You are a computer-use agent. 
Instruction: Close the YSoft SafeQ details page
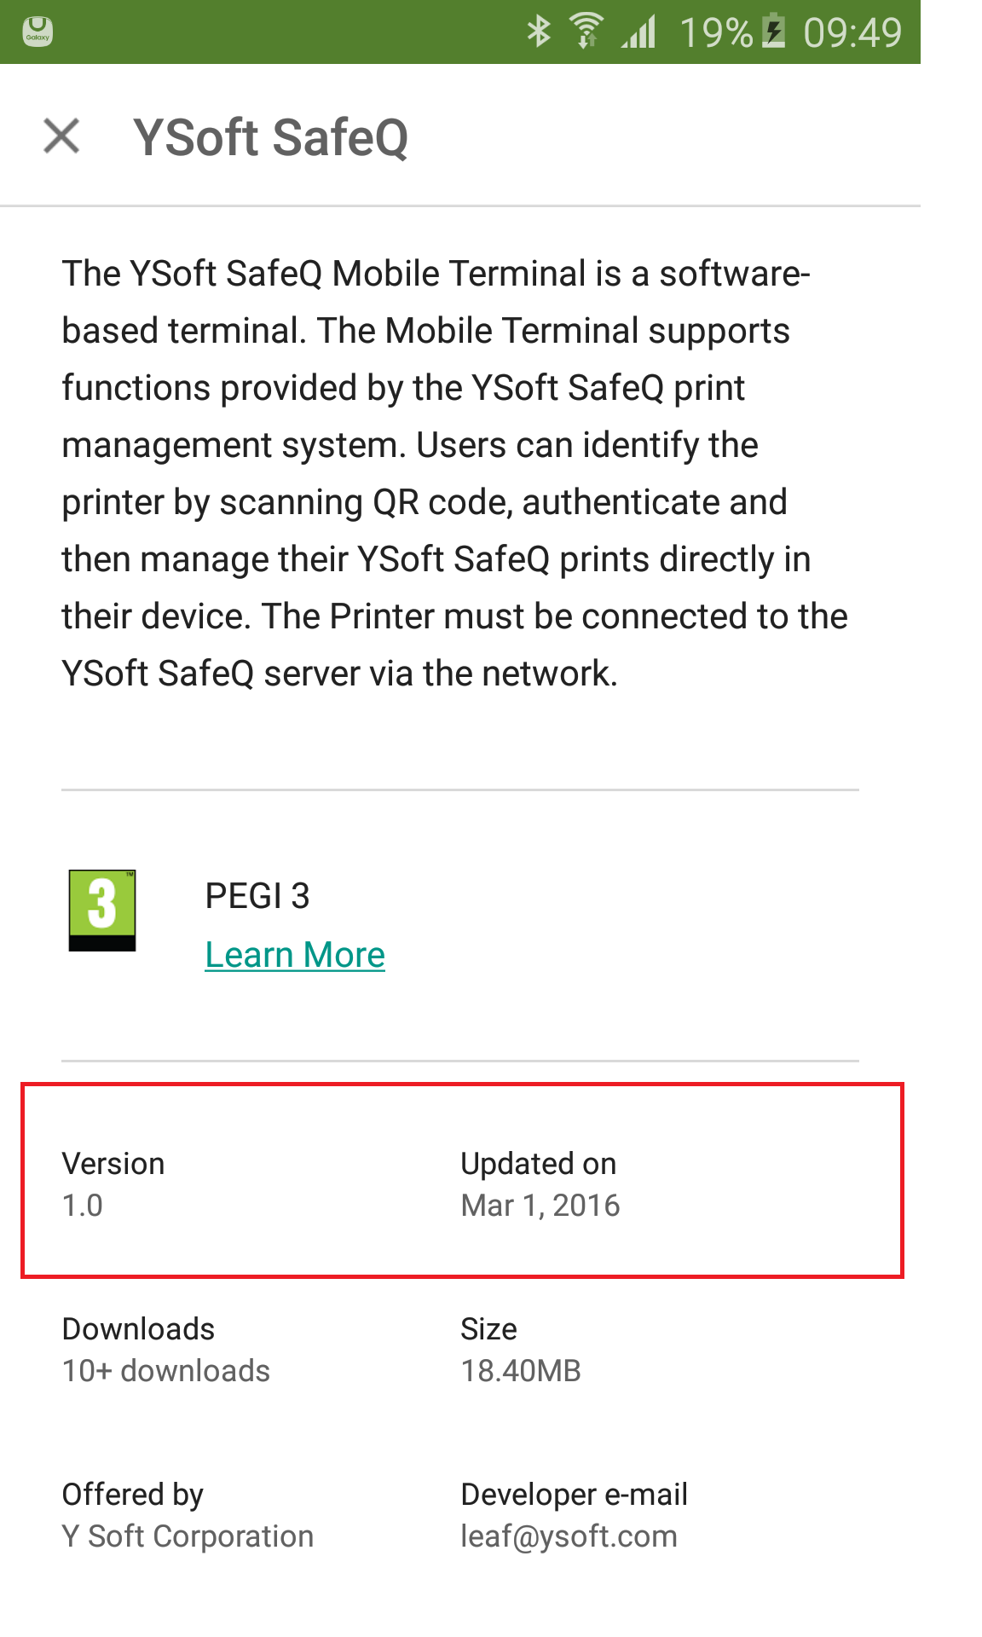tap(61, 136)
